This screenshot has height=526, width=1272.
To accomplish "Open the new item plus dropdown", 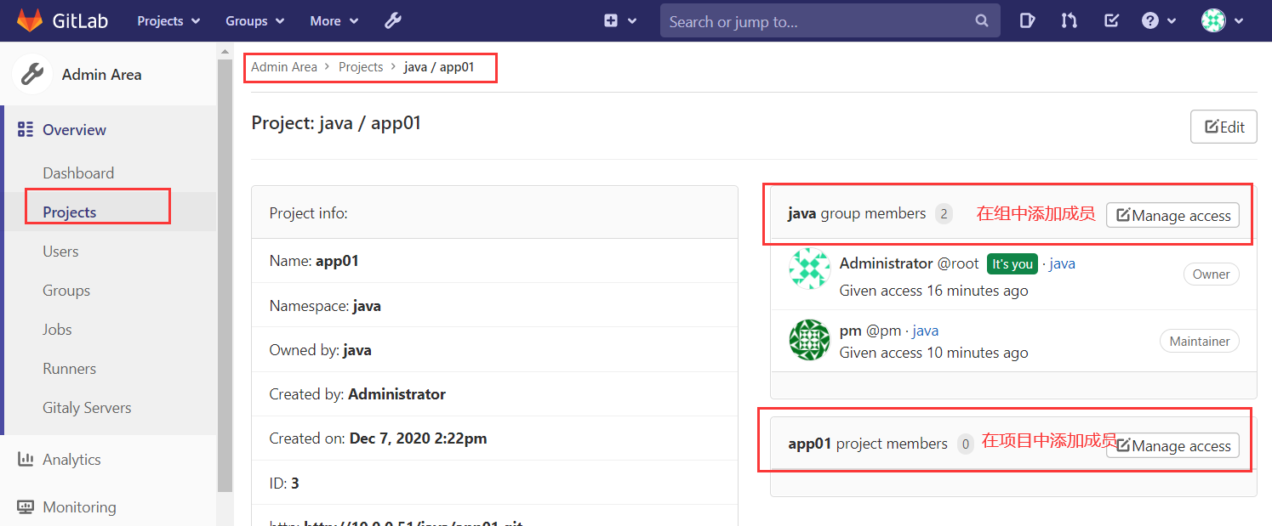I will (x=620, y=20).
